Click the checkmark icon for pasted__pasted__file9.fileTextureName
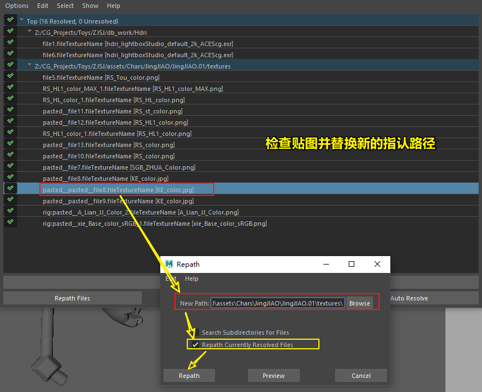The width and height of the screenshot is (482, 392). [x=11, y=199]
